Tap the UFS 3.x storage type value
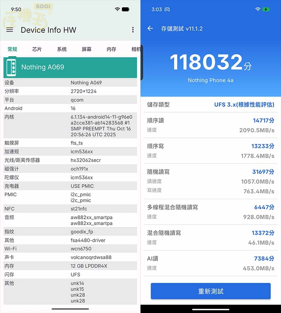 pyautogui.click(x=244, y=104)
